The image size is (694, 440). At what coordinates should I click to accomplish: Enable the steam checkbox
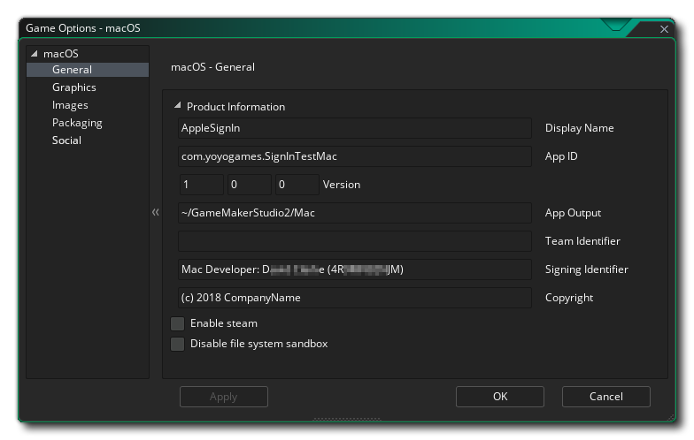coord(178,323)
